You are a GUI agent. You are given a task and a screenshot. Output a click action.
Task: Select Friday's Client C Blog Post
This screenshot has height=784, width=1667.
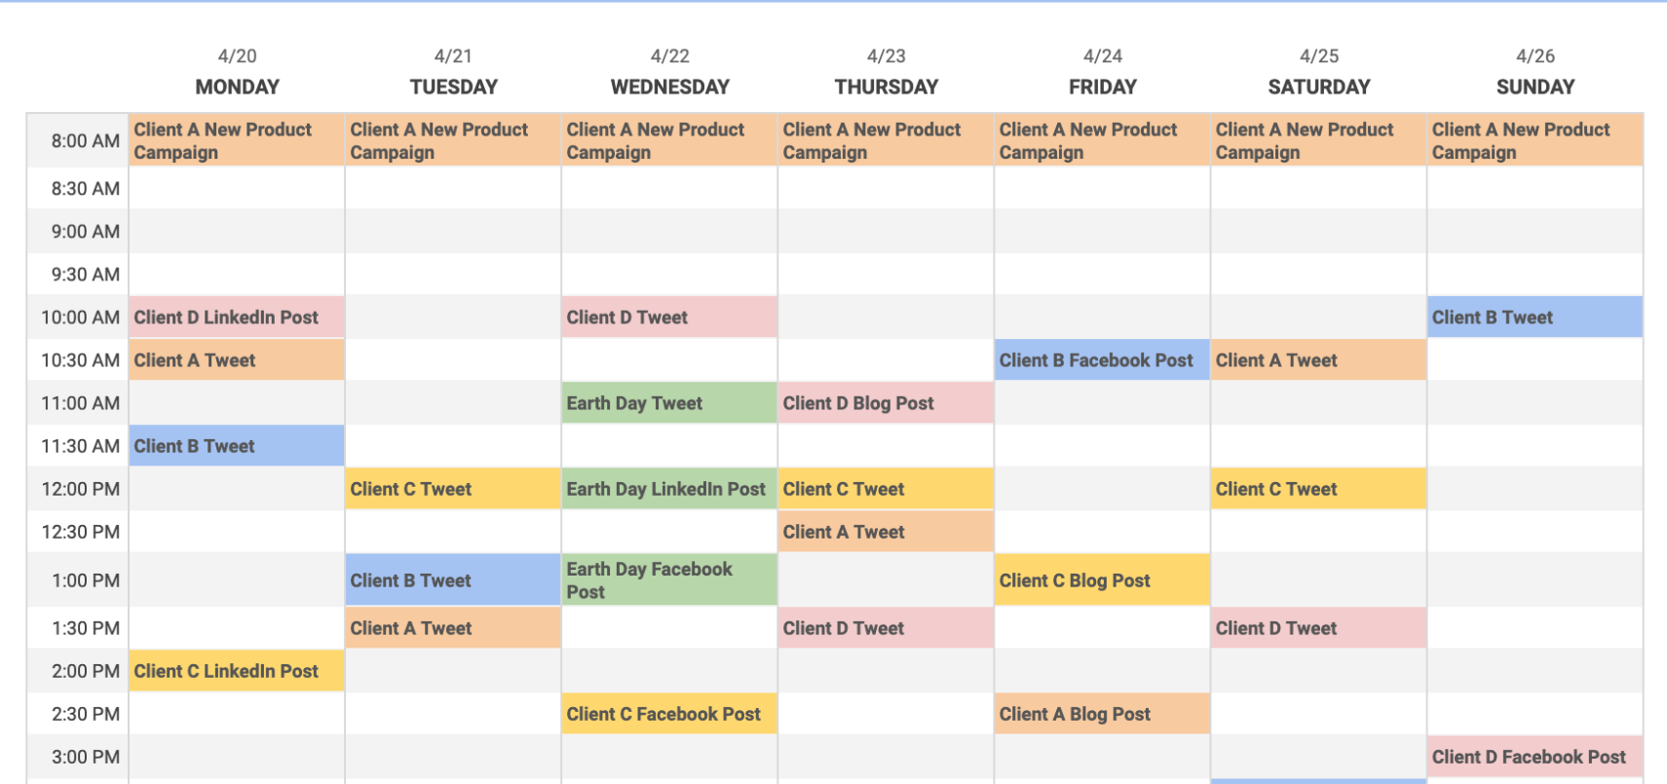click(x=1101, y=580)
